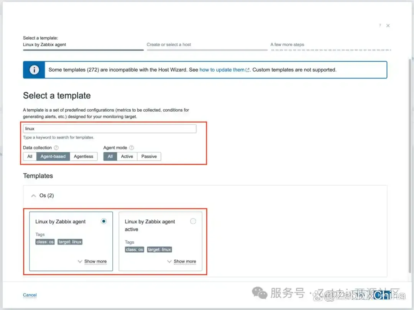Click the 'Linux by Zabbix agent active' card title
The height and width of the screenshot is (310, 414).
(150, 226)
